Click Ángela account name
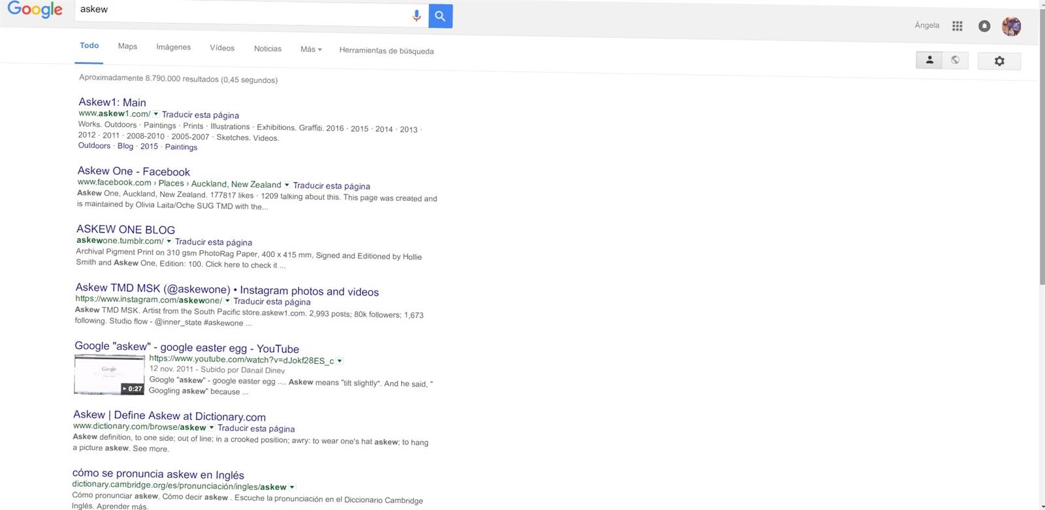This screenshot has width=1045, height=510. (927, 25)
